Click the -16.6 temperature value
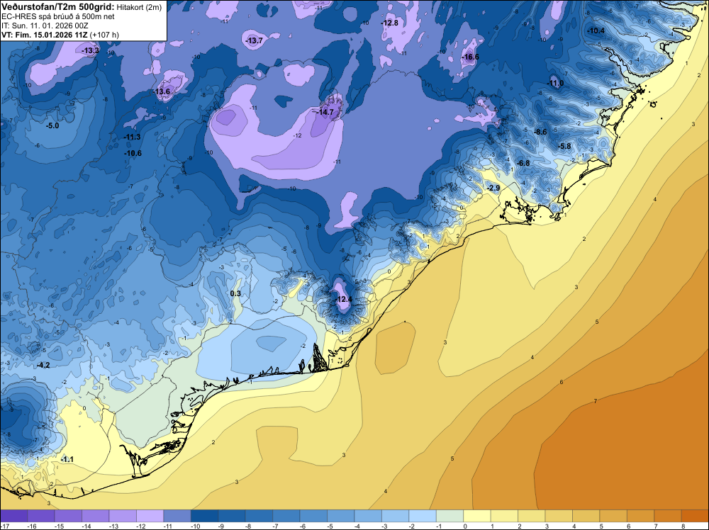 (x=470, y=57)
